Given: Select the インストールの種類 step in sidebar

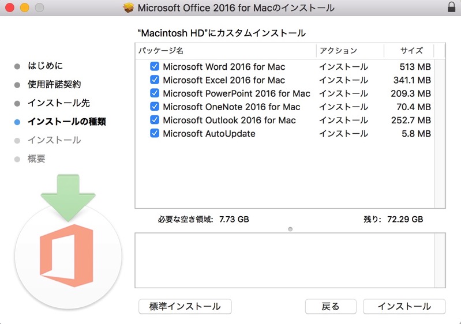Looking at the screenshot, I should (x=67, y=122).
